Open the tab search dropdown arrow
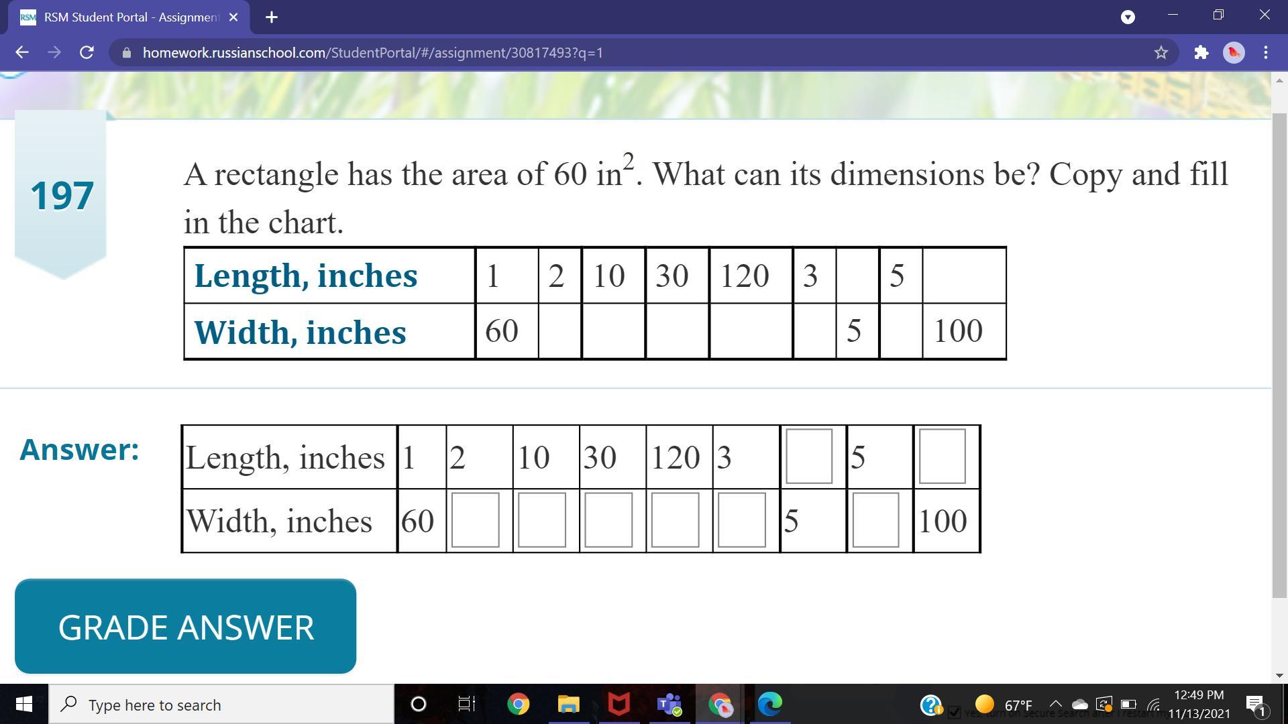The height and width of the screenshot is (724, 1288). coord(1128,17)
